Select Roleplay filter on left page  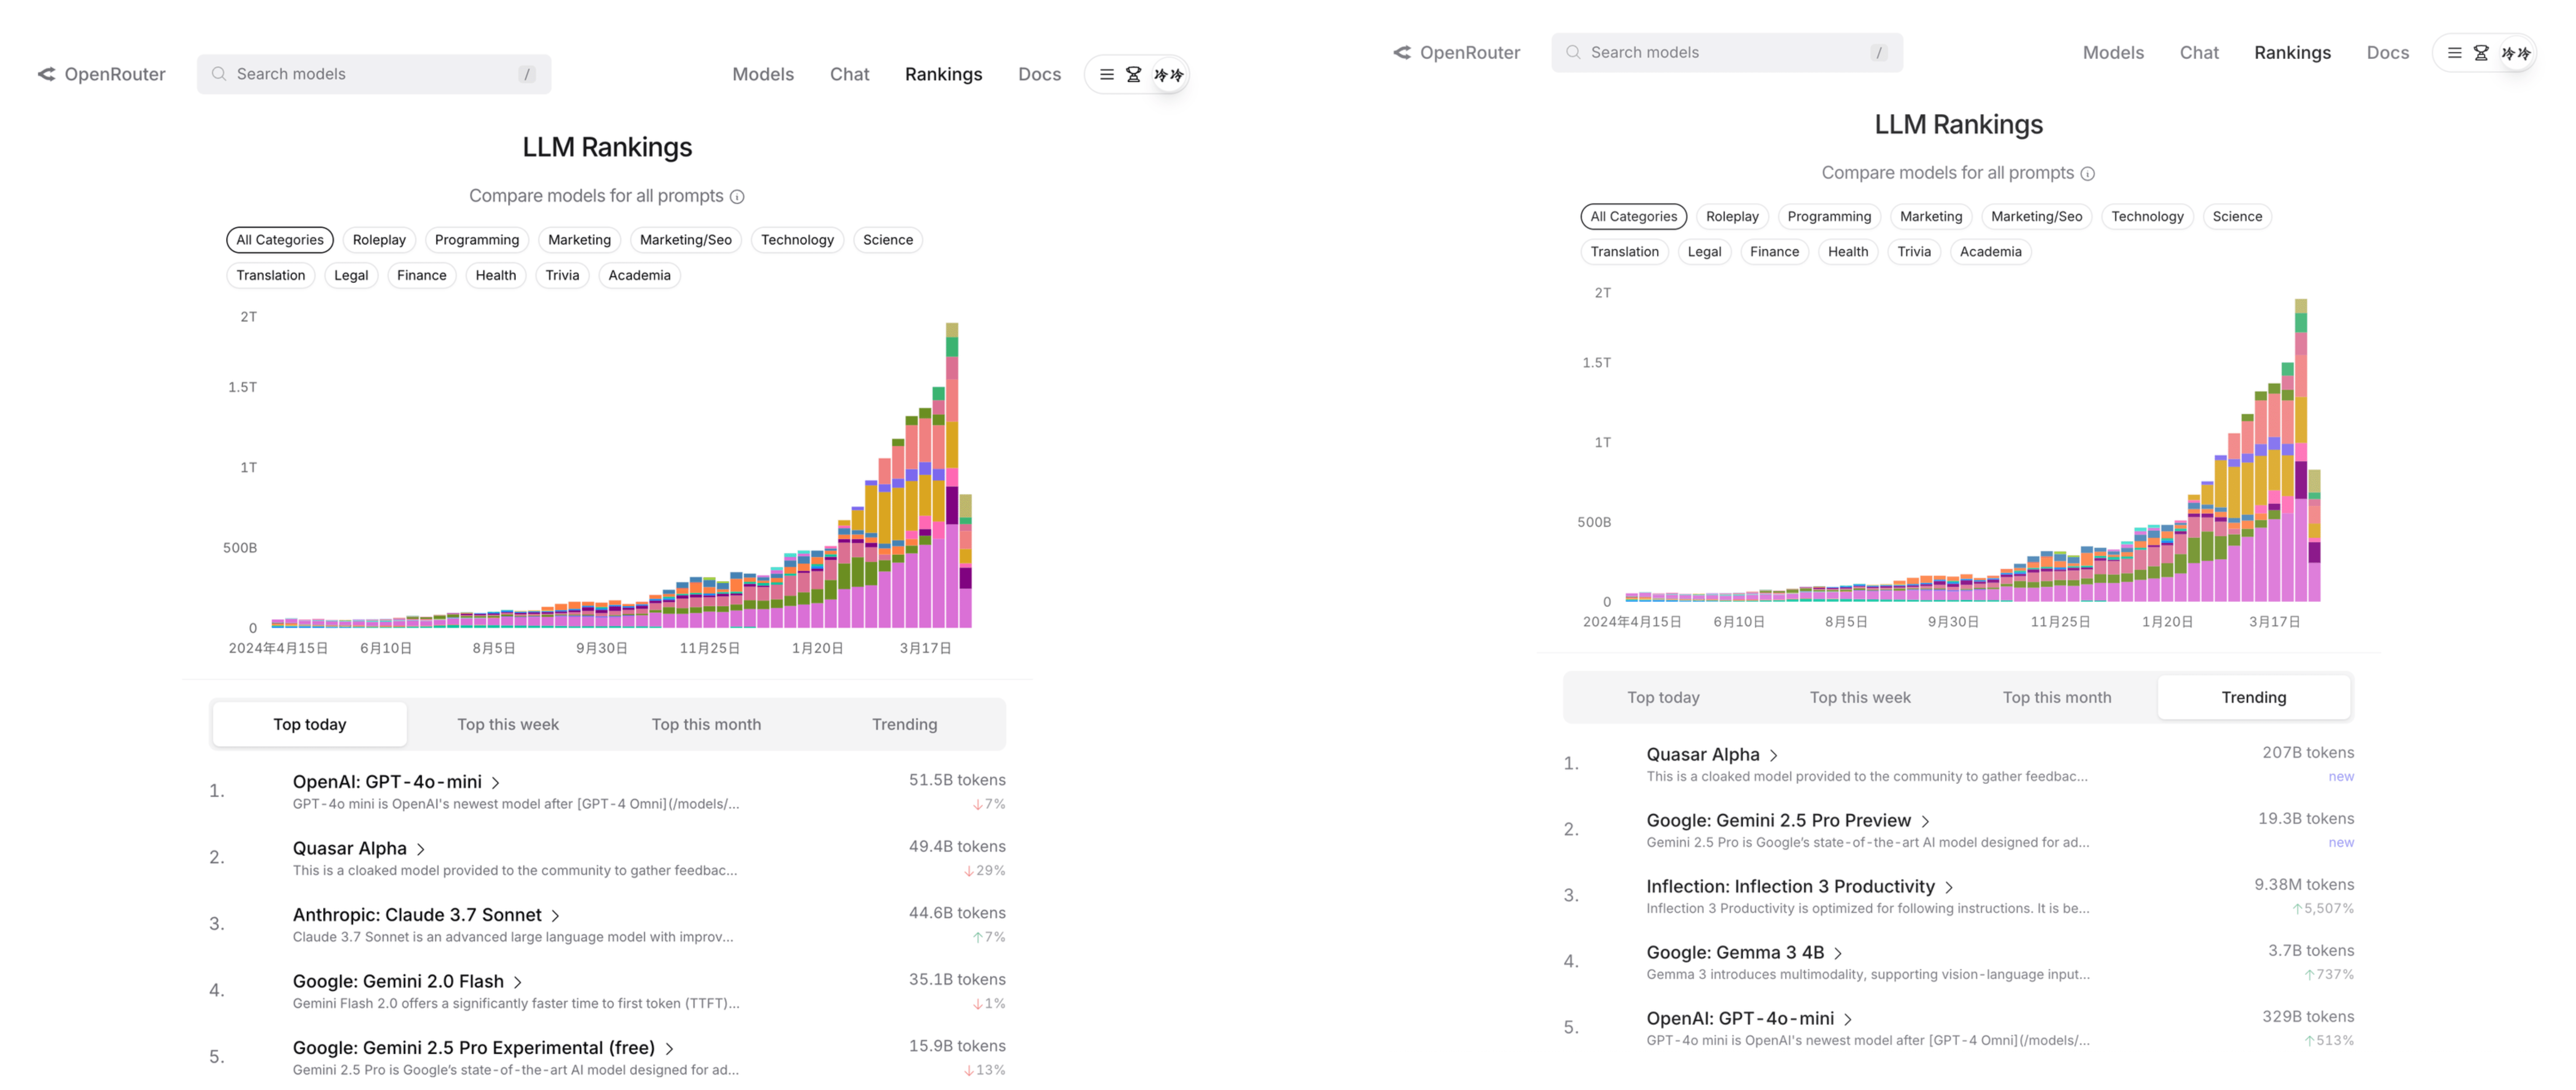pos(379,240)
